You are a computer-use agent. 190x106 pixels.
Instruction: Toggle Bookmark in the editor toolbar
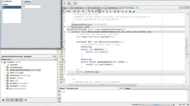[x=110, y=11]
